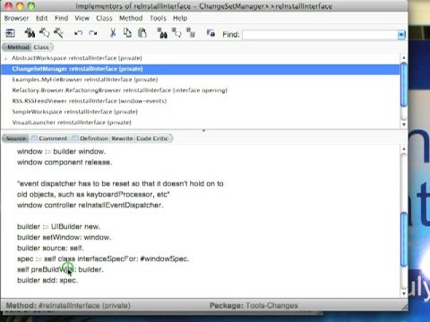
Task: Click the Undo arrow icon
Action: [x=78, y=33]
